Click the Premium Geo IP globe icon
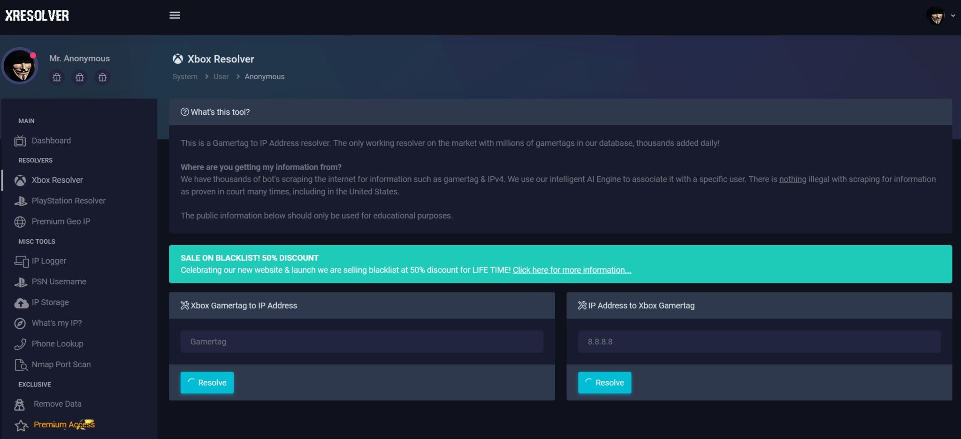The width and height of the screenshot is (961, 439). tap(21, 222)
